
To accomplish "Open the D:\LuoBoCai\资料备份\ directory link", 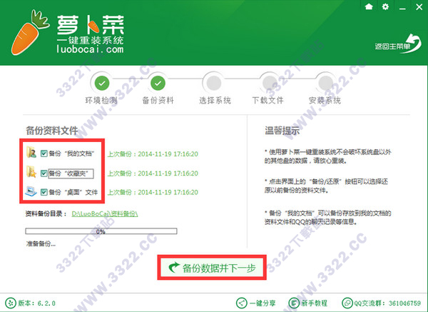I will point(105,213).
